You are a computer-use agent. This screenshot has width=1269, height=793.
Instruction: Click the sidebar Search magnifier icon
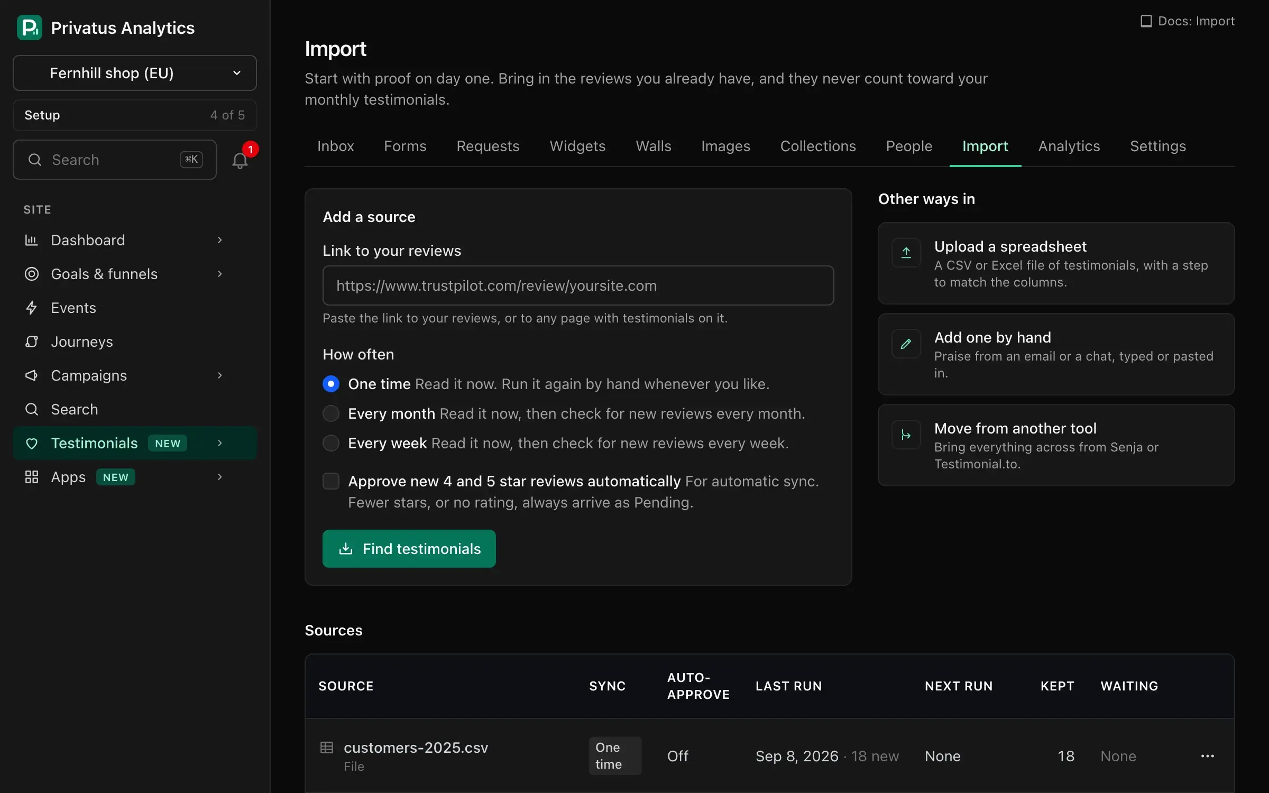pyautogui.click(x=32, y=409)
